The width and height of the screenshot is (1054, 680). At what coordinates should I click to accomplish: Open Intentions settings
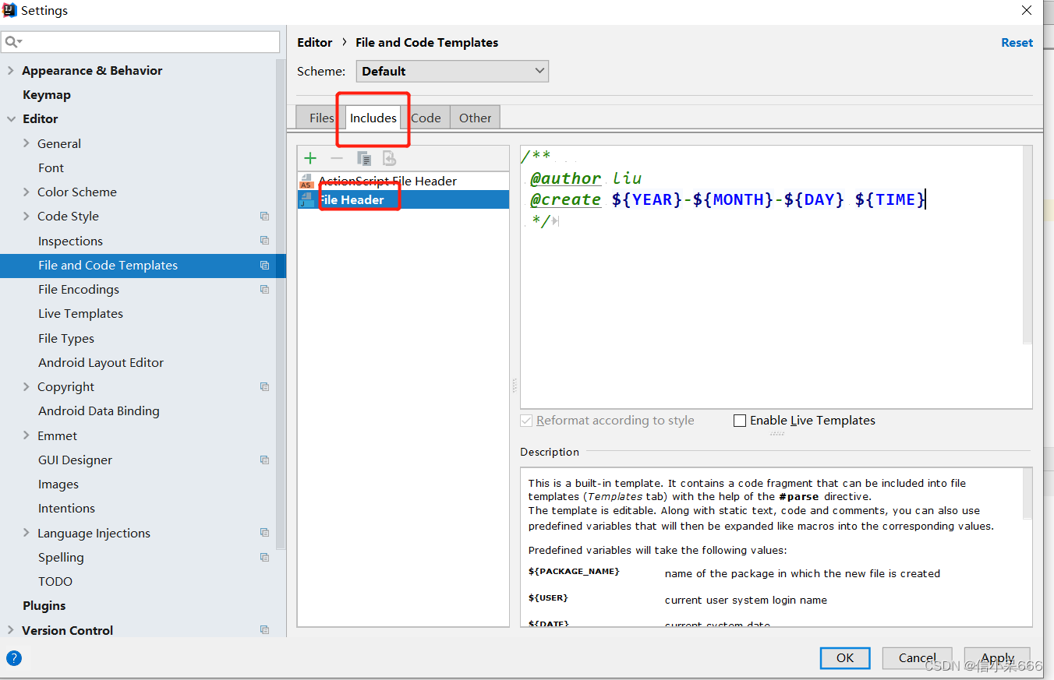[66, 508]
